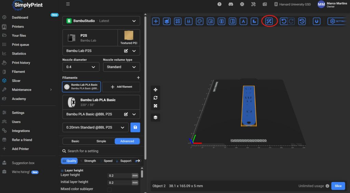Open the Nozzle volume type Standard dropdown
The height and width of the screenshot is (193, 350).
(121, 67)
